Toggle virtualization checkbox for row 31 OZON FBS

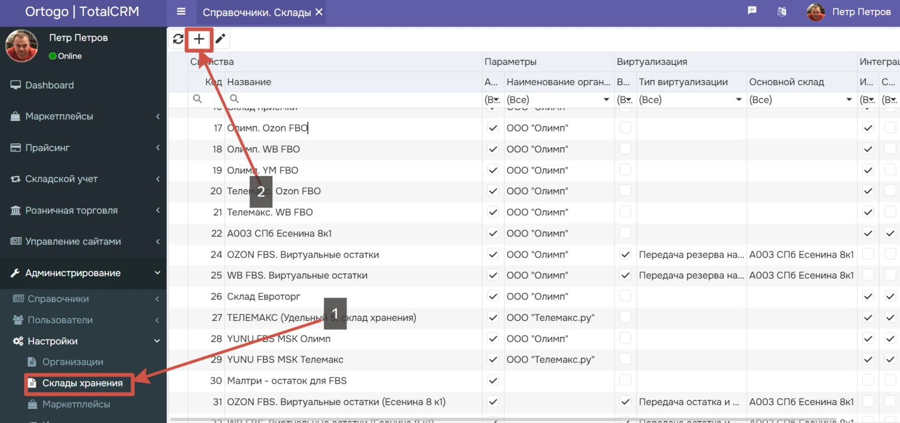coord(625,402)
